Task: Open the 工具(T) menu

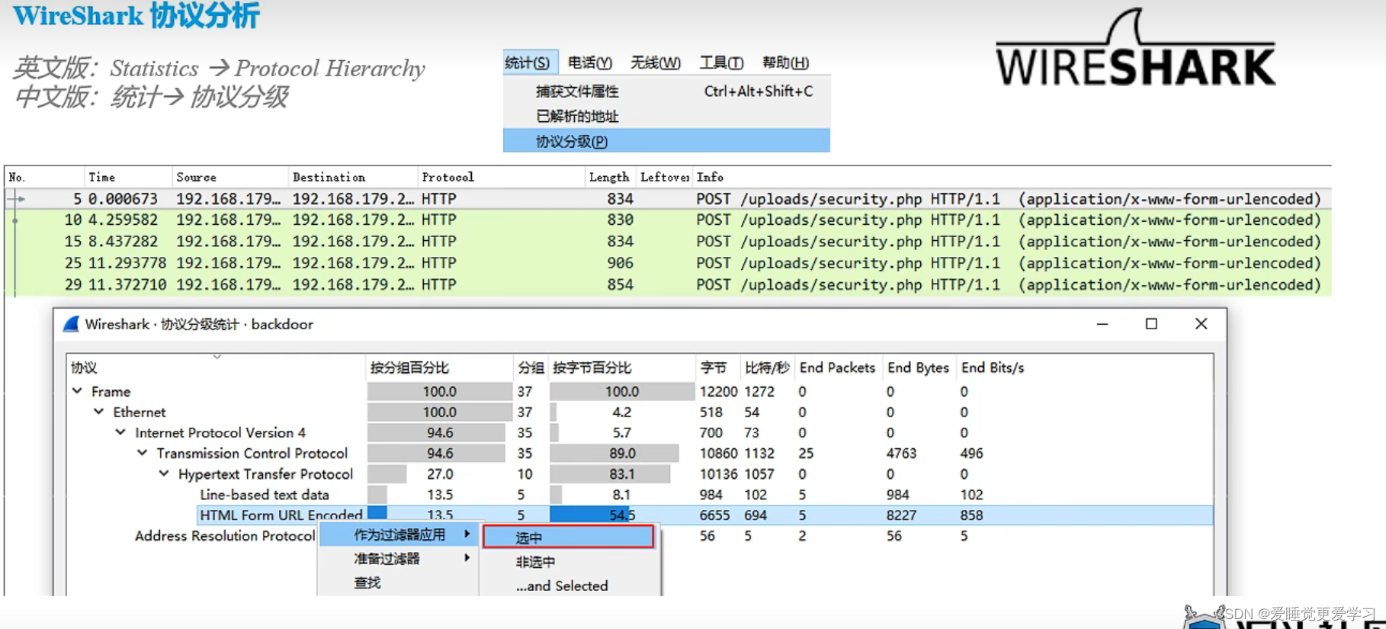Action: (721, 63)
